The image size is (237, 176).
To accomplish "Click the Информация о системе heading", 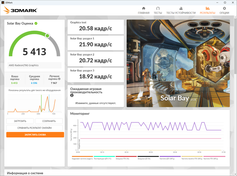I will (x=25, y=173).
